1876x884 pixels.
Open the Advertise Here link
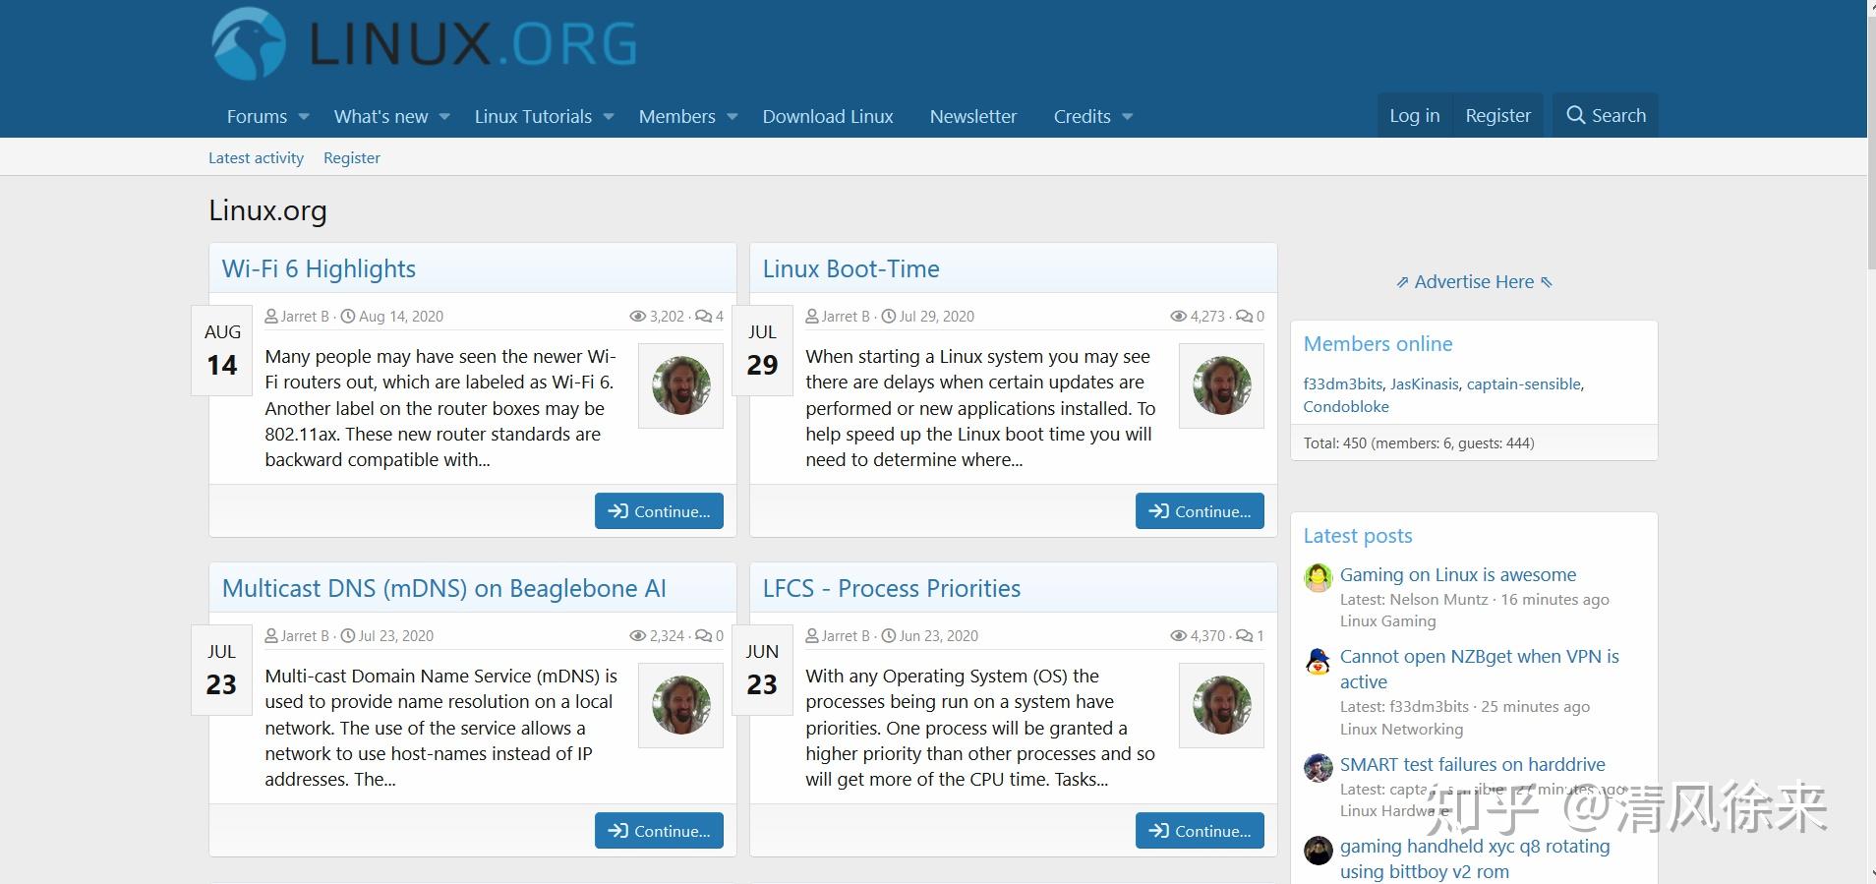pyautogui.click(x=1474, y=282)
